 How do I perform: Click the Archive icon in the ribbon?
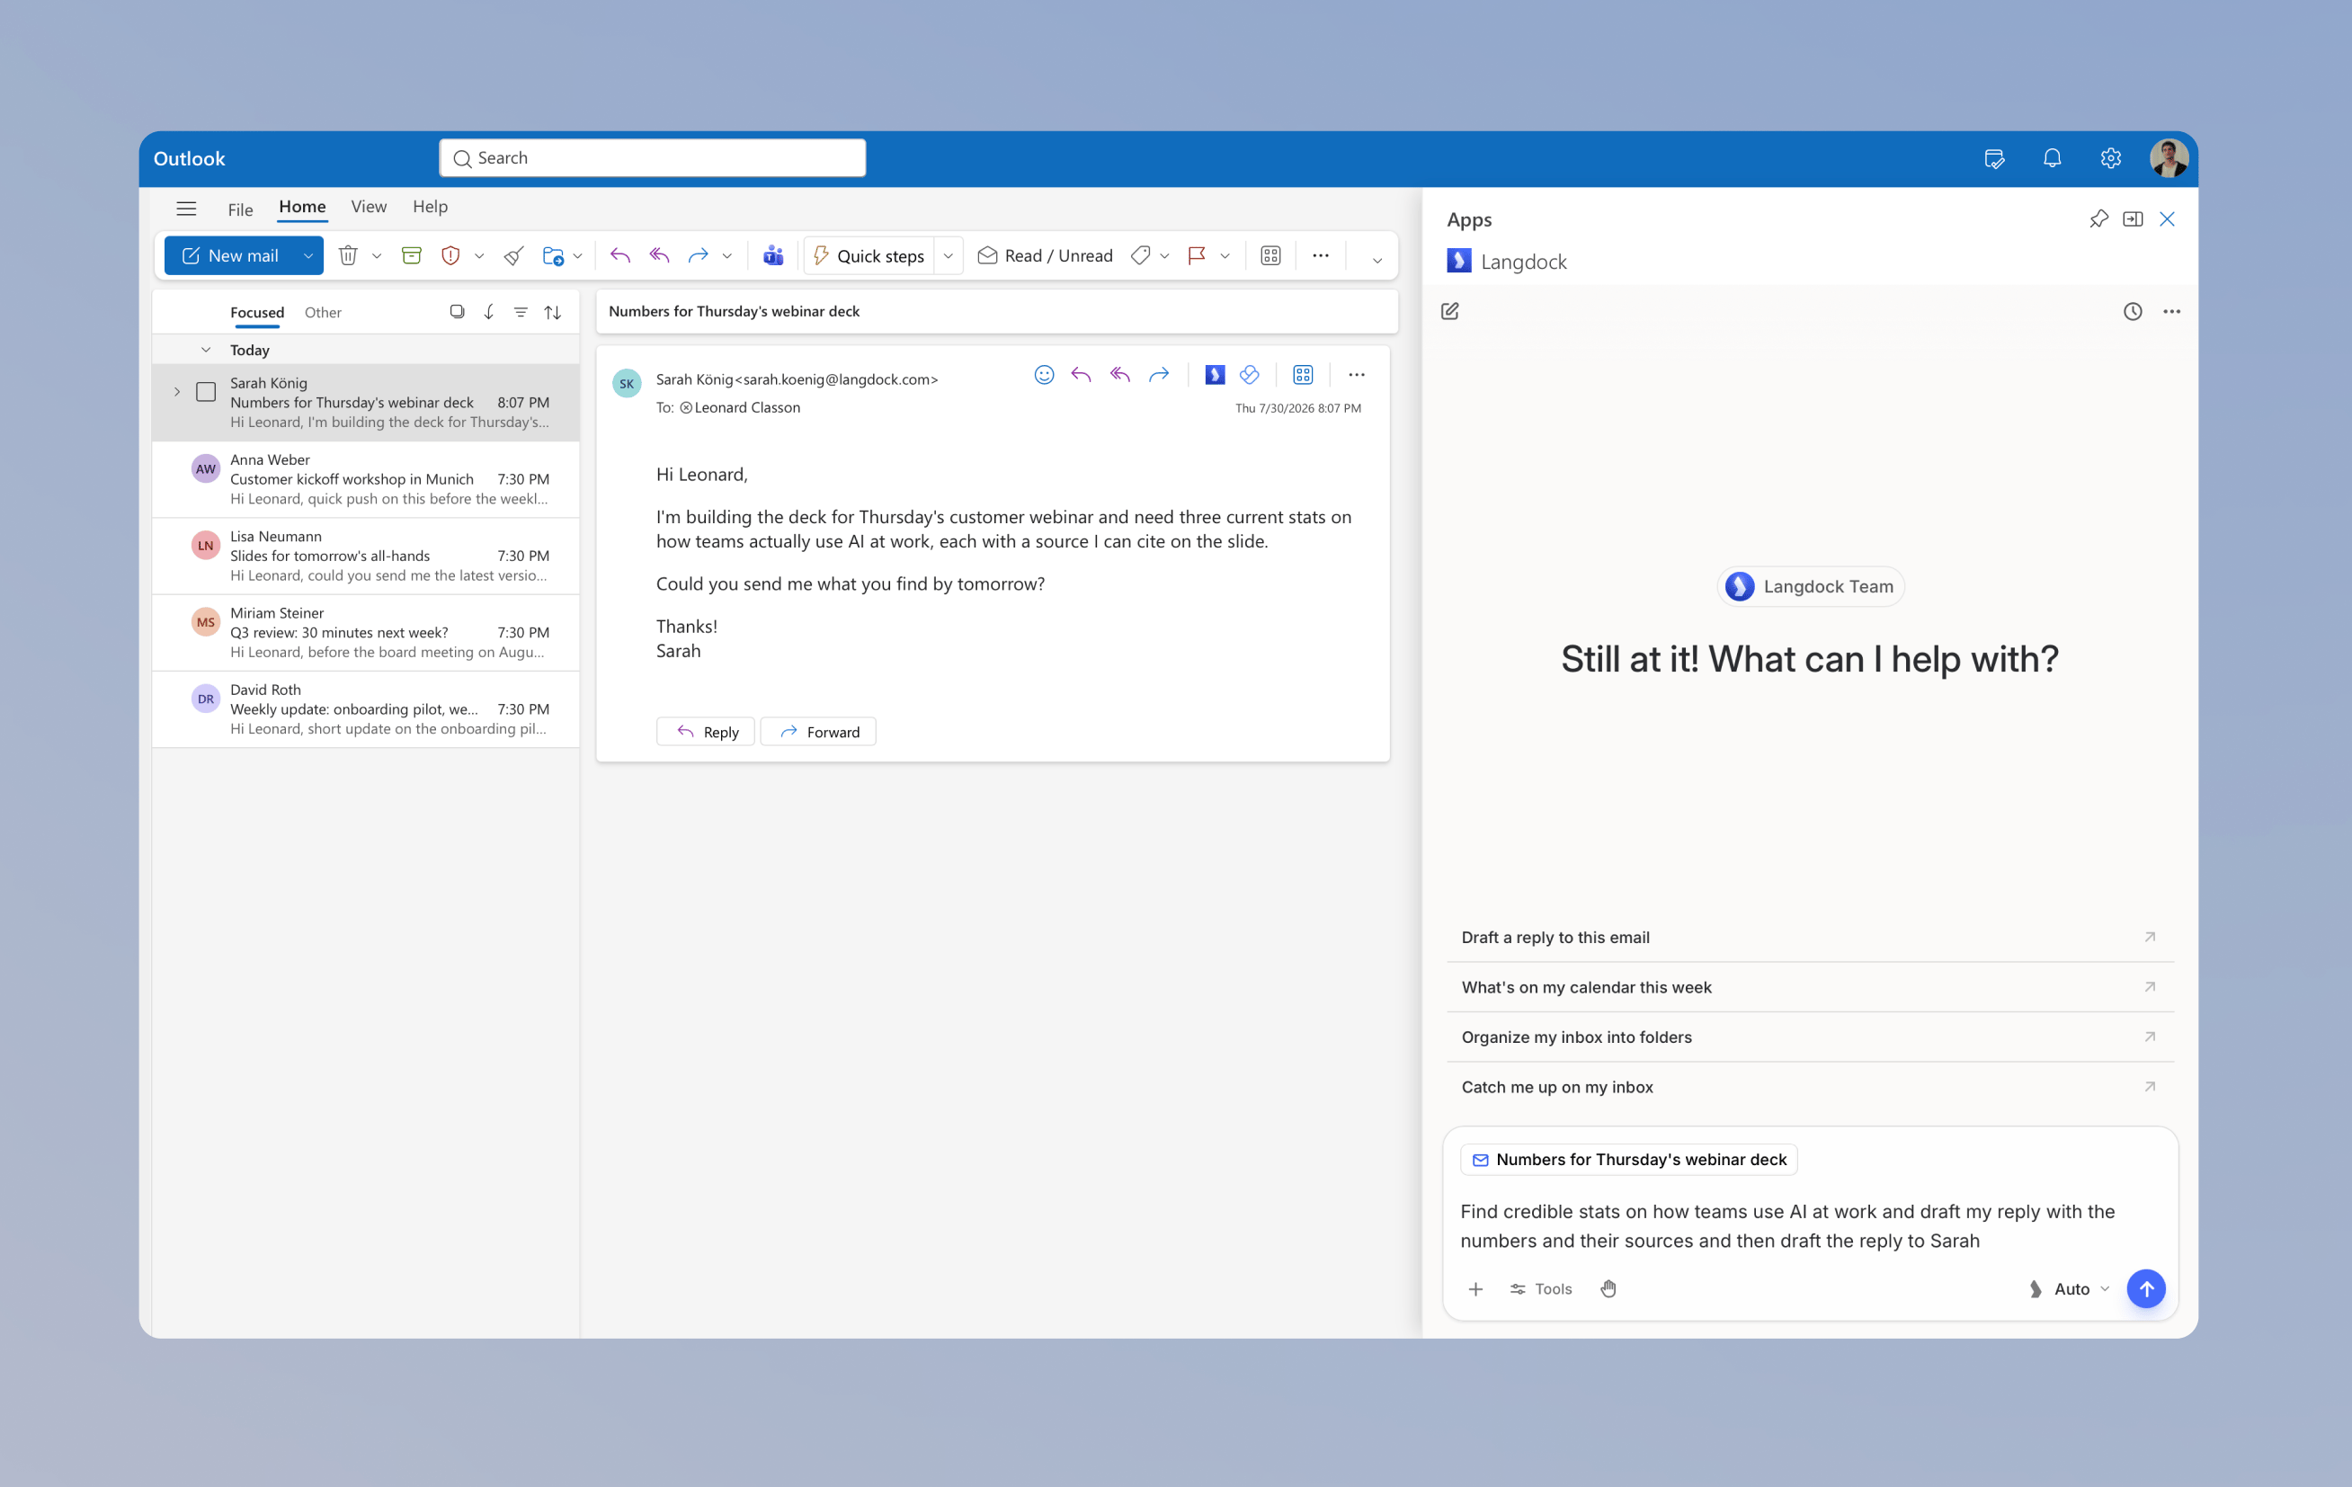pyautogui.click(x=411, y=256)
